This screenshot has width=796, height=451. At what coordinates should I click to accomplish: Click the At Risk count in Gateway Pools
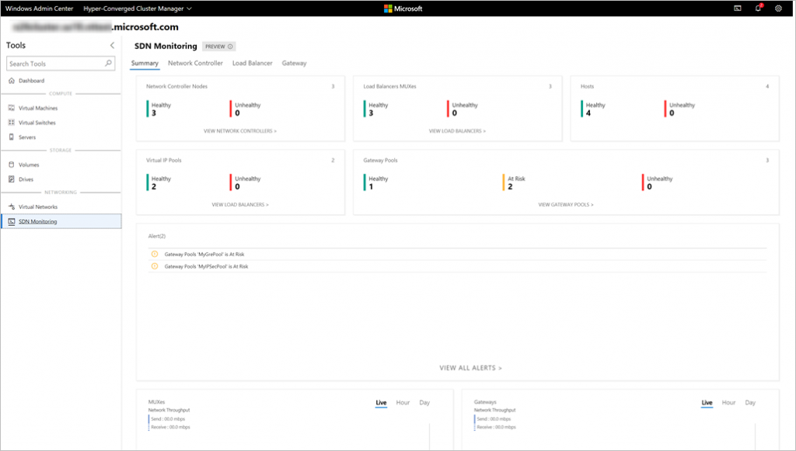(x=510, y=187)
